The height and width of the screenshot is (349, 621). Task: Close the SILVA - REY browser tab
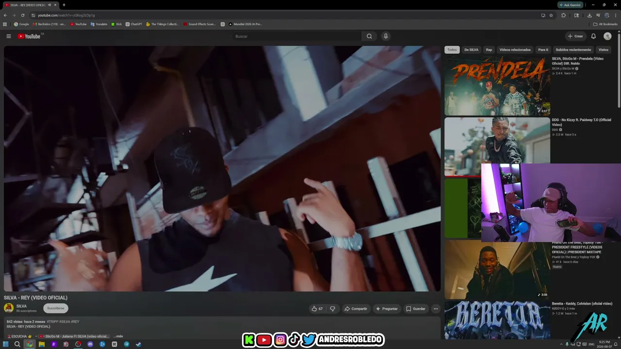[55, 5]
